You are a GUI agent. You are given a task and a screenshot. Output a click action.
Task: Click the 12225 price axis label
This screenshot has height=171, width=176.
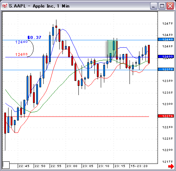[x=167, y=139]
